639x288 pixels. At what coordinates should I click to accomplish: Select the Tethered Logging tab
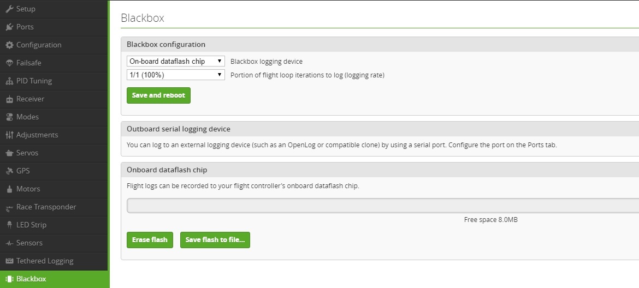[x=45, y=261]
